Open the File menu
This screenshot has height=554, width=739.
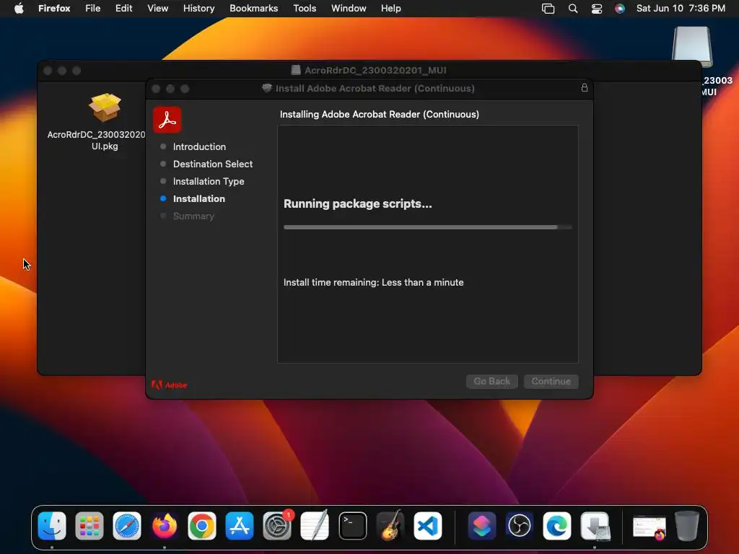coord(93,9)
